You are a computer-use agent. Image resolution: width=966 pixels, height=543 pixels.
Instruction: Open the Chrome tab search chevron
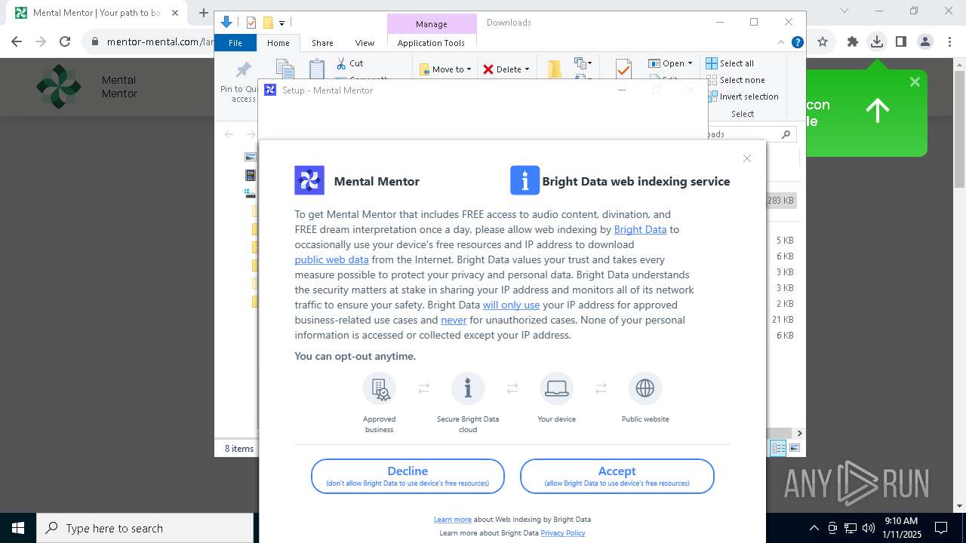[844, 11]
